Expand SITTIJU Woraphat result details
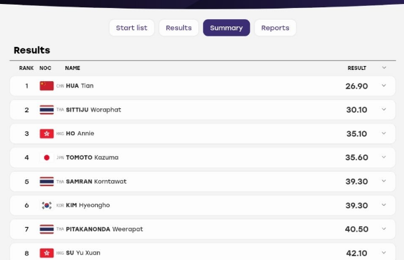 (x=384, y=110)
